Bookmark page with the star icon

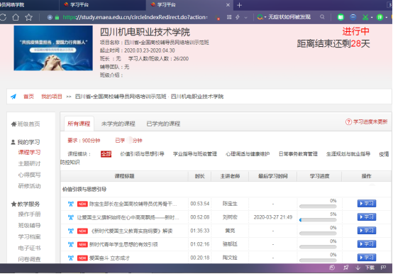[x=29, y=17]
